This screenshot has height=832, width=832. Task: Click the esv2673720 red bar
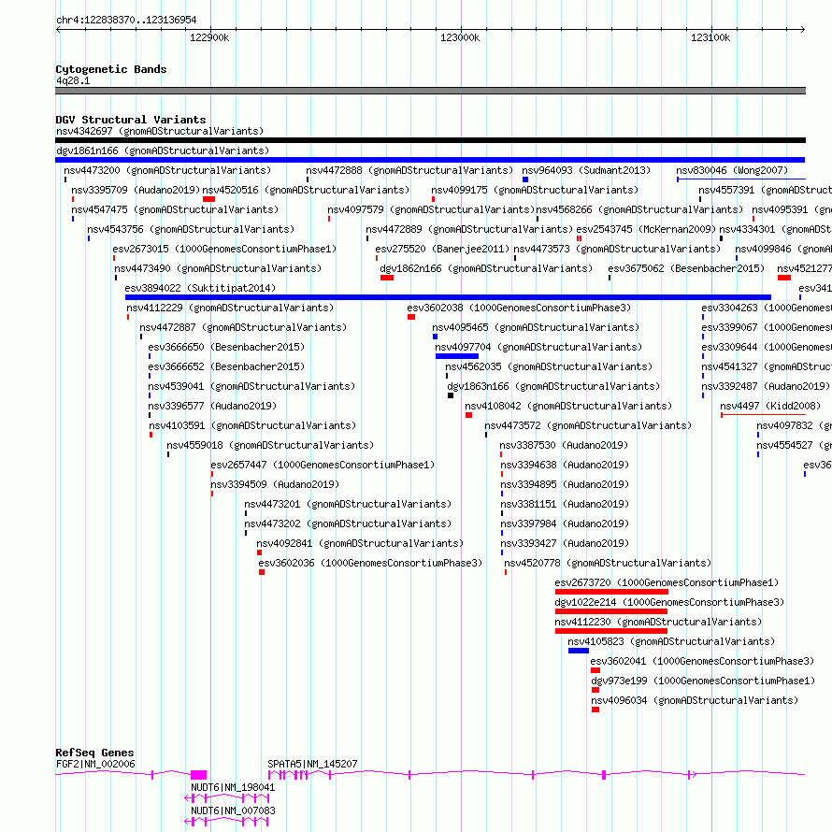pos(611,592)
